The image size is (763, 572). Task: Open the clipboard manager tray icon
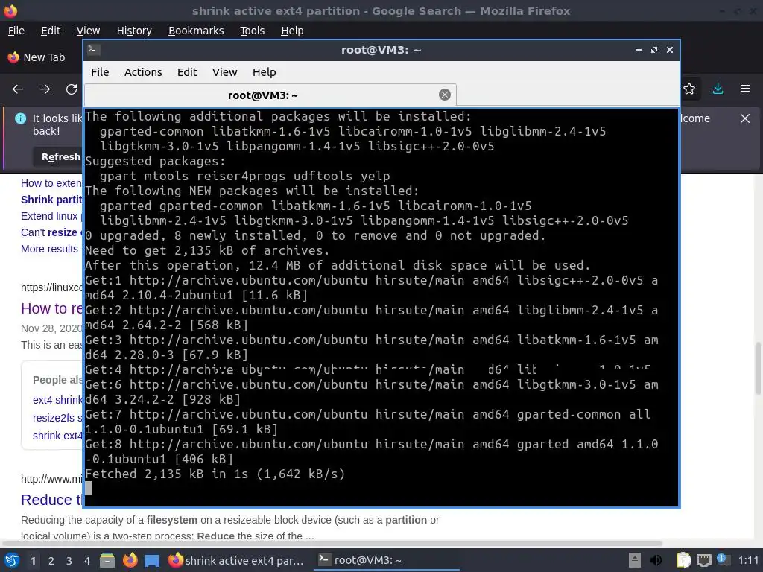(684, 560)
